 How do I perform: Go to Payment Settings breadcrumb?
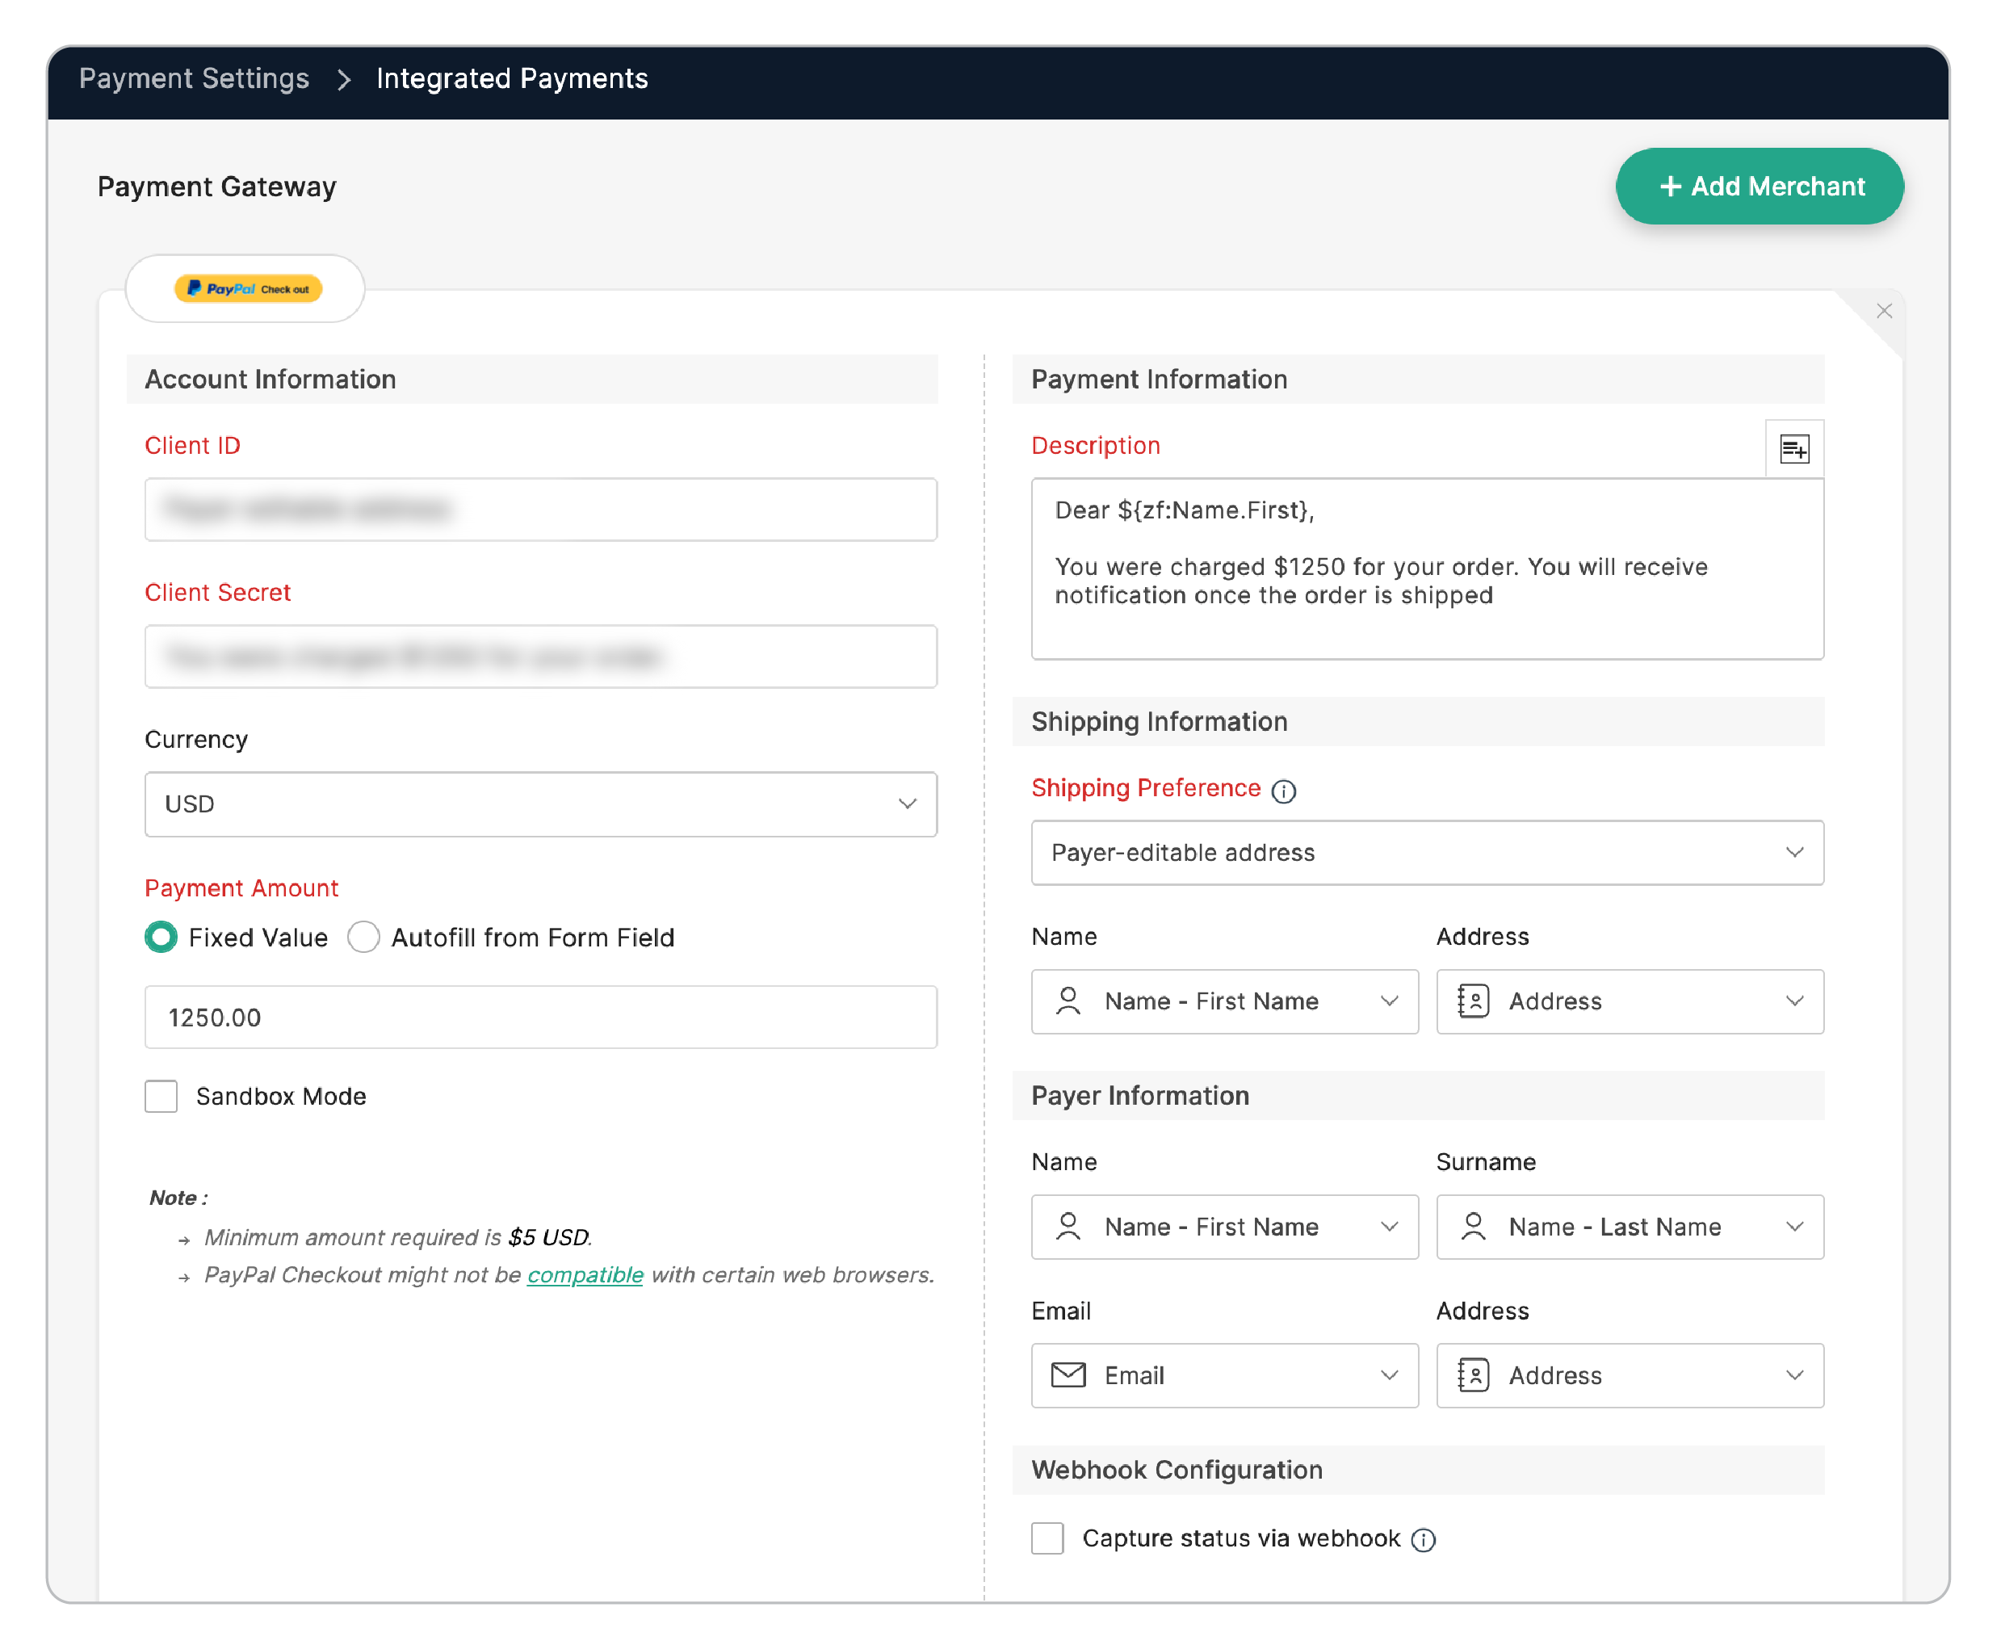[195, 78]
